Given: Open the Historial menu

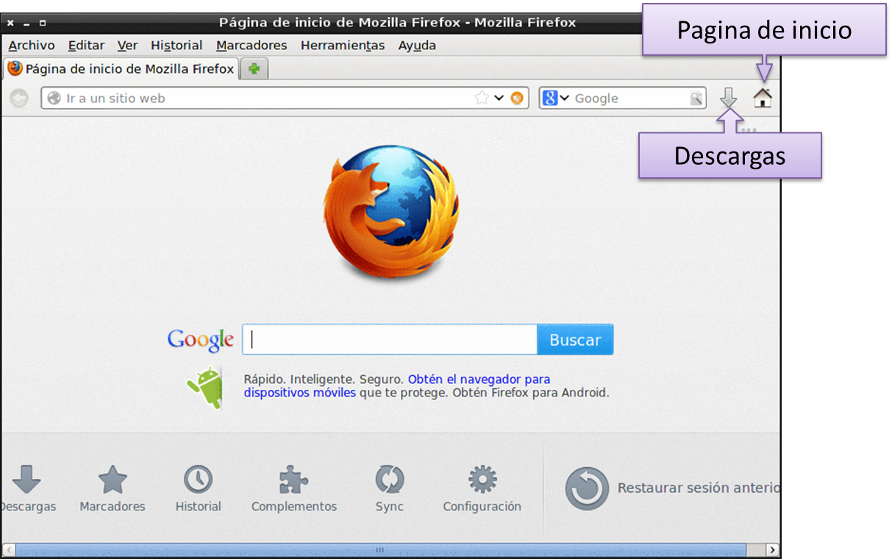Looking at the screenshot, I should (176, 45).
